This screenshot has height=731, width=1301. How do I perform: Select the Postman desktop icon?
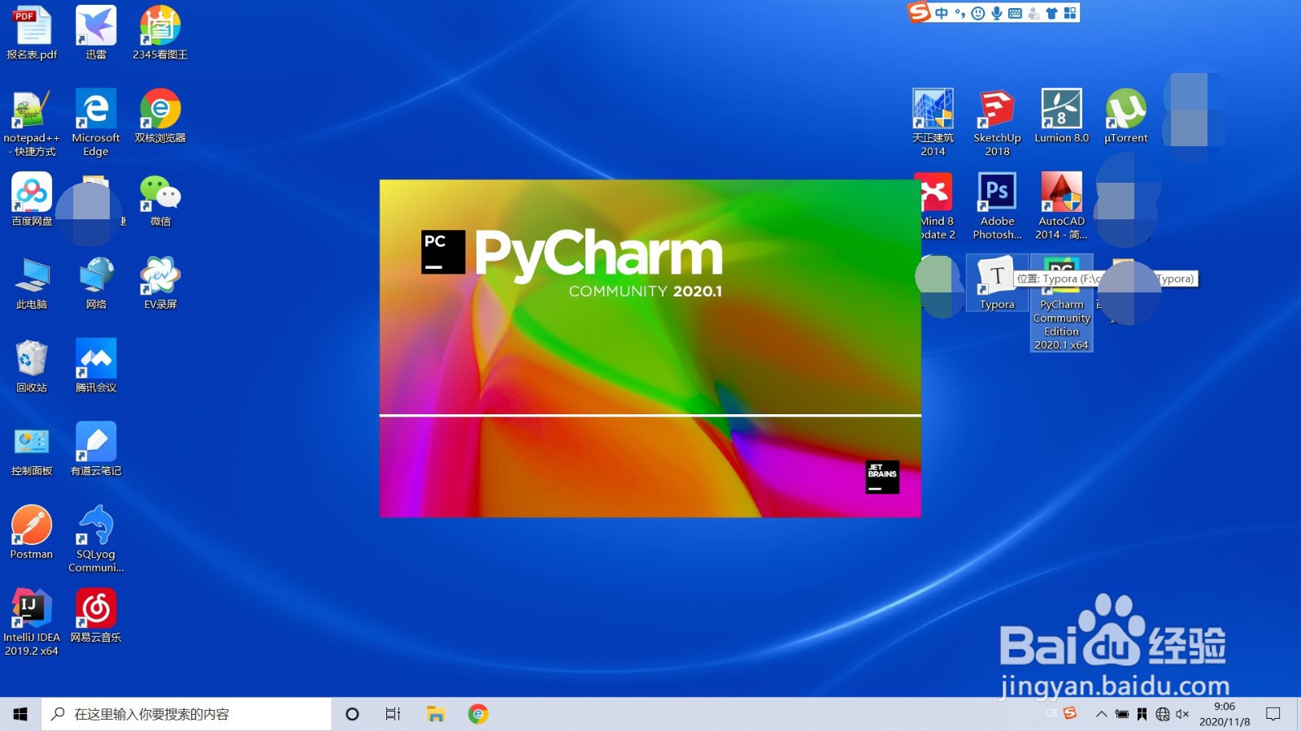tap(32, 533)
